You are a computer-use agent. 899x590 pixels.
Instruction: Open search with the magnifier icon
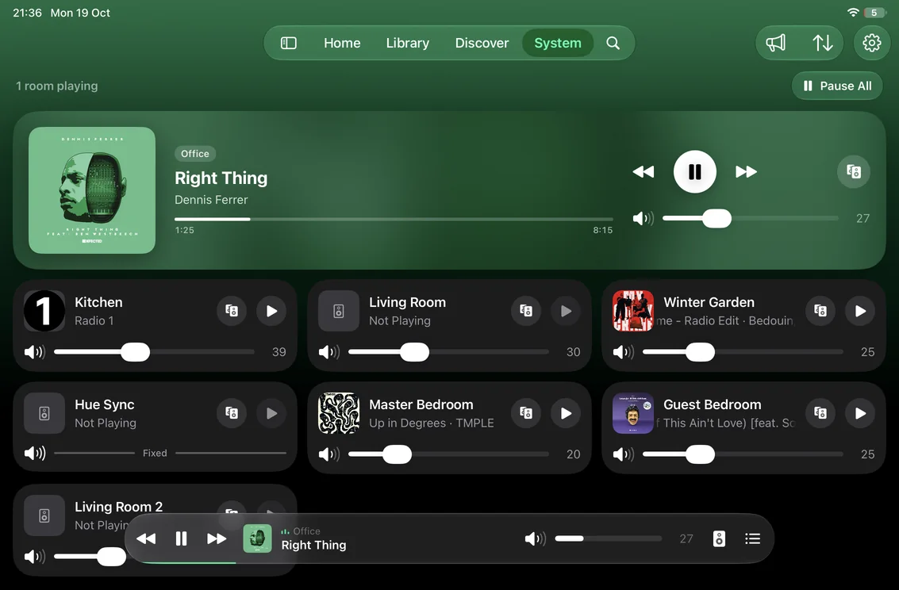tap(613, 43)
